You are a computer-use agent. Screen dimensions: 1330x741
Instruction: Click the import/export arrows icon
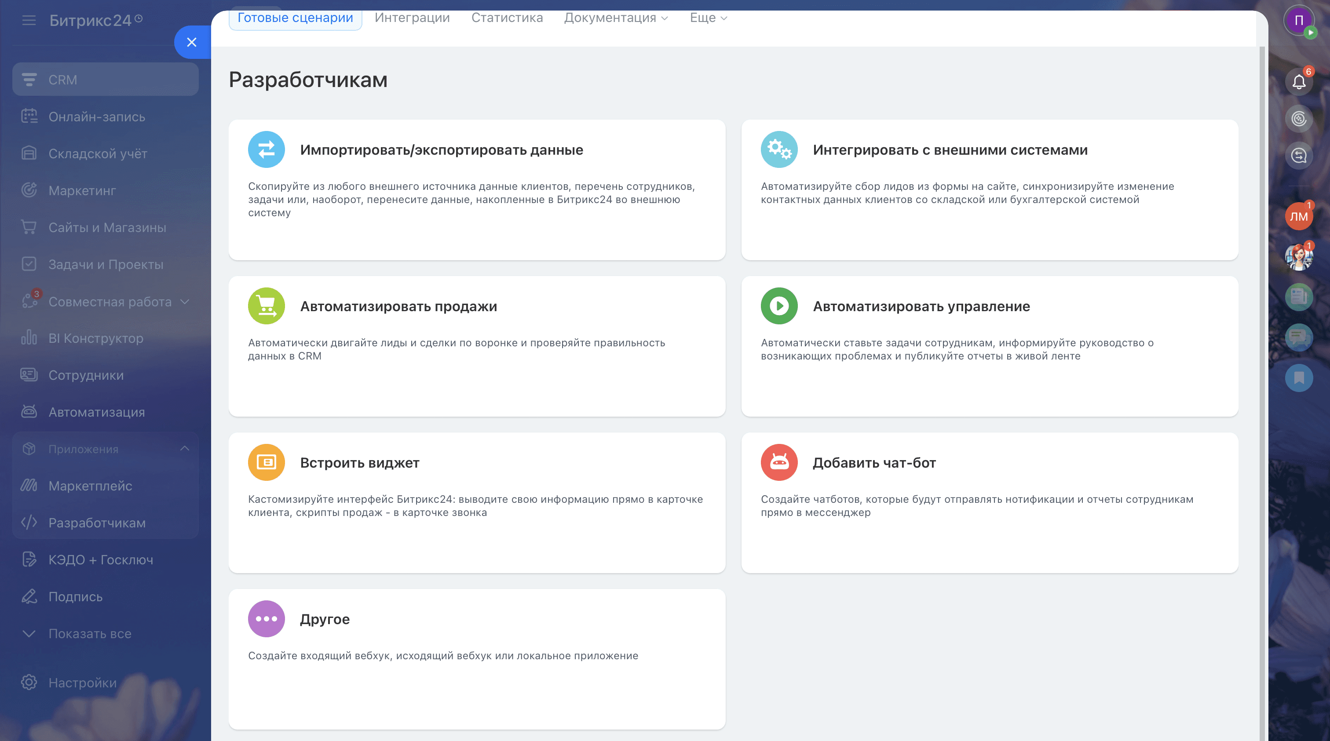pyautogui.click(x=267, y=149)
